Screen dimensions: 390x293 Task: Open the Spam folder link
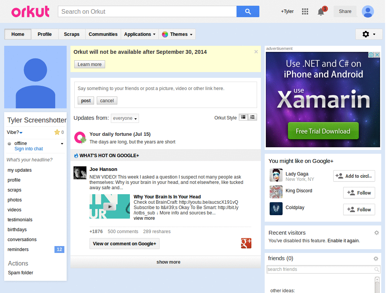[x=21, y=273]
